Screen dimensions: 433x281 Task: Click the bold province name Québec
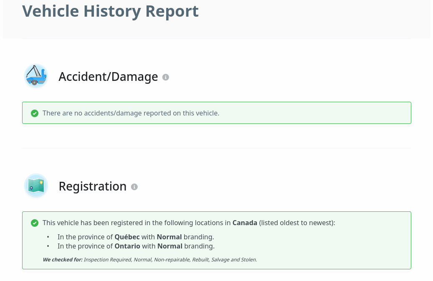pyautogui.click(x=127, y=237)
